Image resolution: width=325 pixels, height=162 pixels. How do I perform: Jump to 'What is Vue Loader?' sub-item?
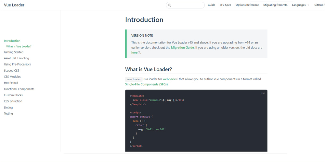[x=19, y=46]
